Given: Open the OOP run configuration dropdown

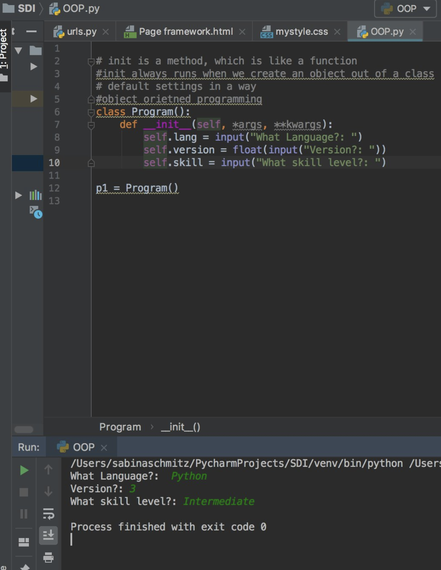Looking at the screenshot, I should coord(405,9).
